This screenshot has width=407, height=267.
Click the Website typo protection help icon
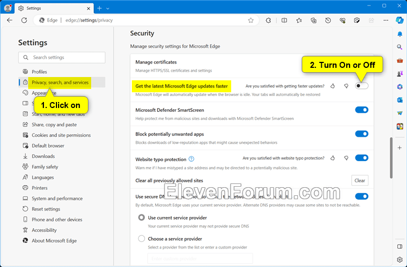coord(192,159)
